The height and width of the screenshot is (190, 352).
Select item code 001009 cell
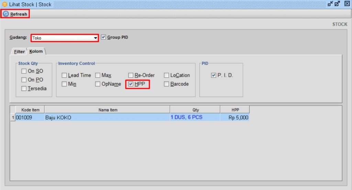[30, 117]
